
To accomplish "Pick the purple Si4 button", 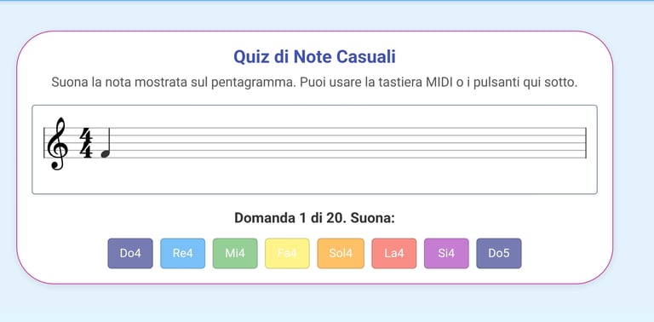I will click(446, 253).
